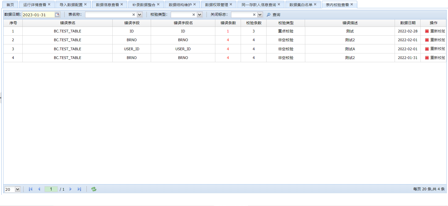The height and width of the screenshot is (206, 448).
Task: Go to the first page
Action: [30, 189]
